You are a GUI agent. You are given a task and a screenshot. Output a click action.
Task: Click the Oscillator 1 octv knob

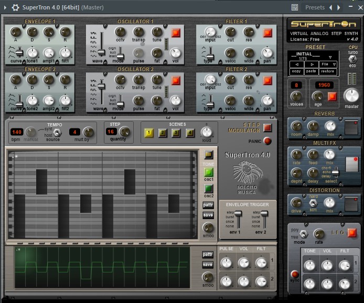click(x=120, y=32)
